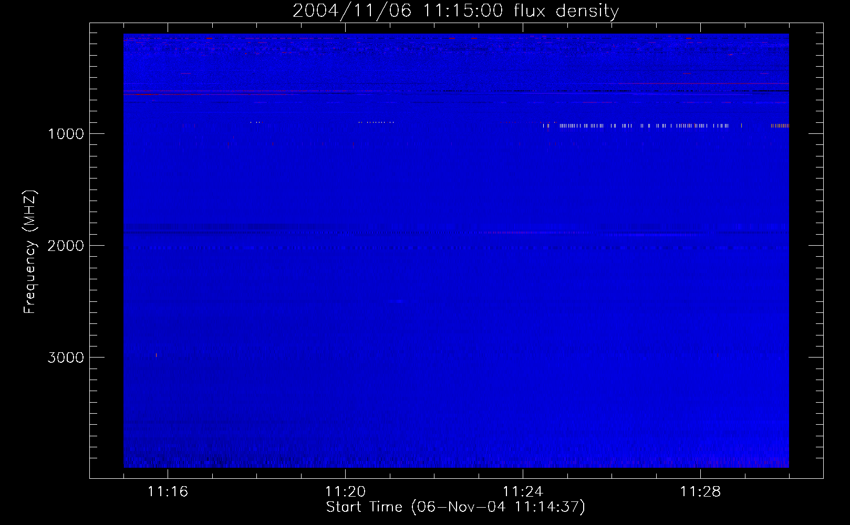Click the 11:16 time tick label
The width and height of the screenshot is (850, 525).
click(x=168, y=491)
